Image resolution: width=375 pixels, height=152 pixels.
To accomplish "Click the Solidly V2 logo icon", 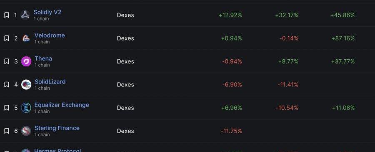I will click(25, 15).
